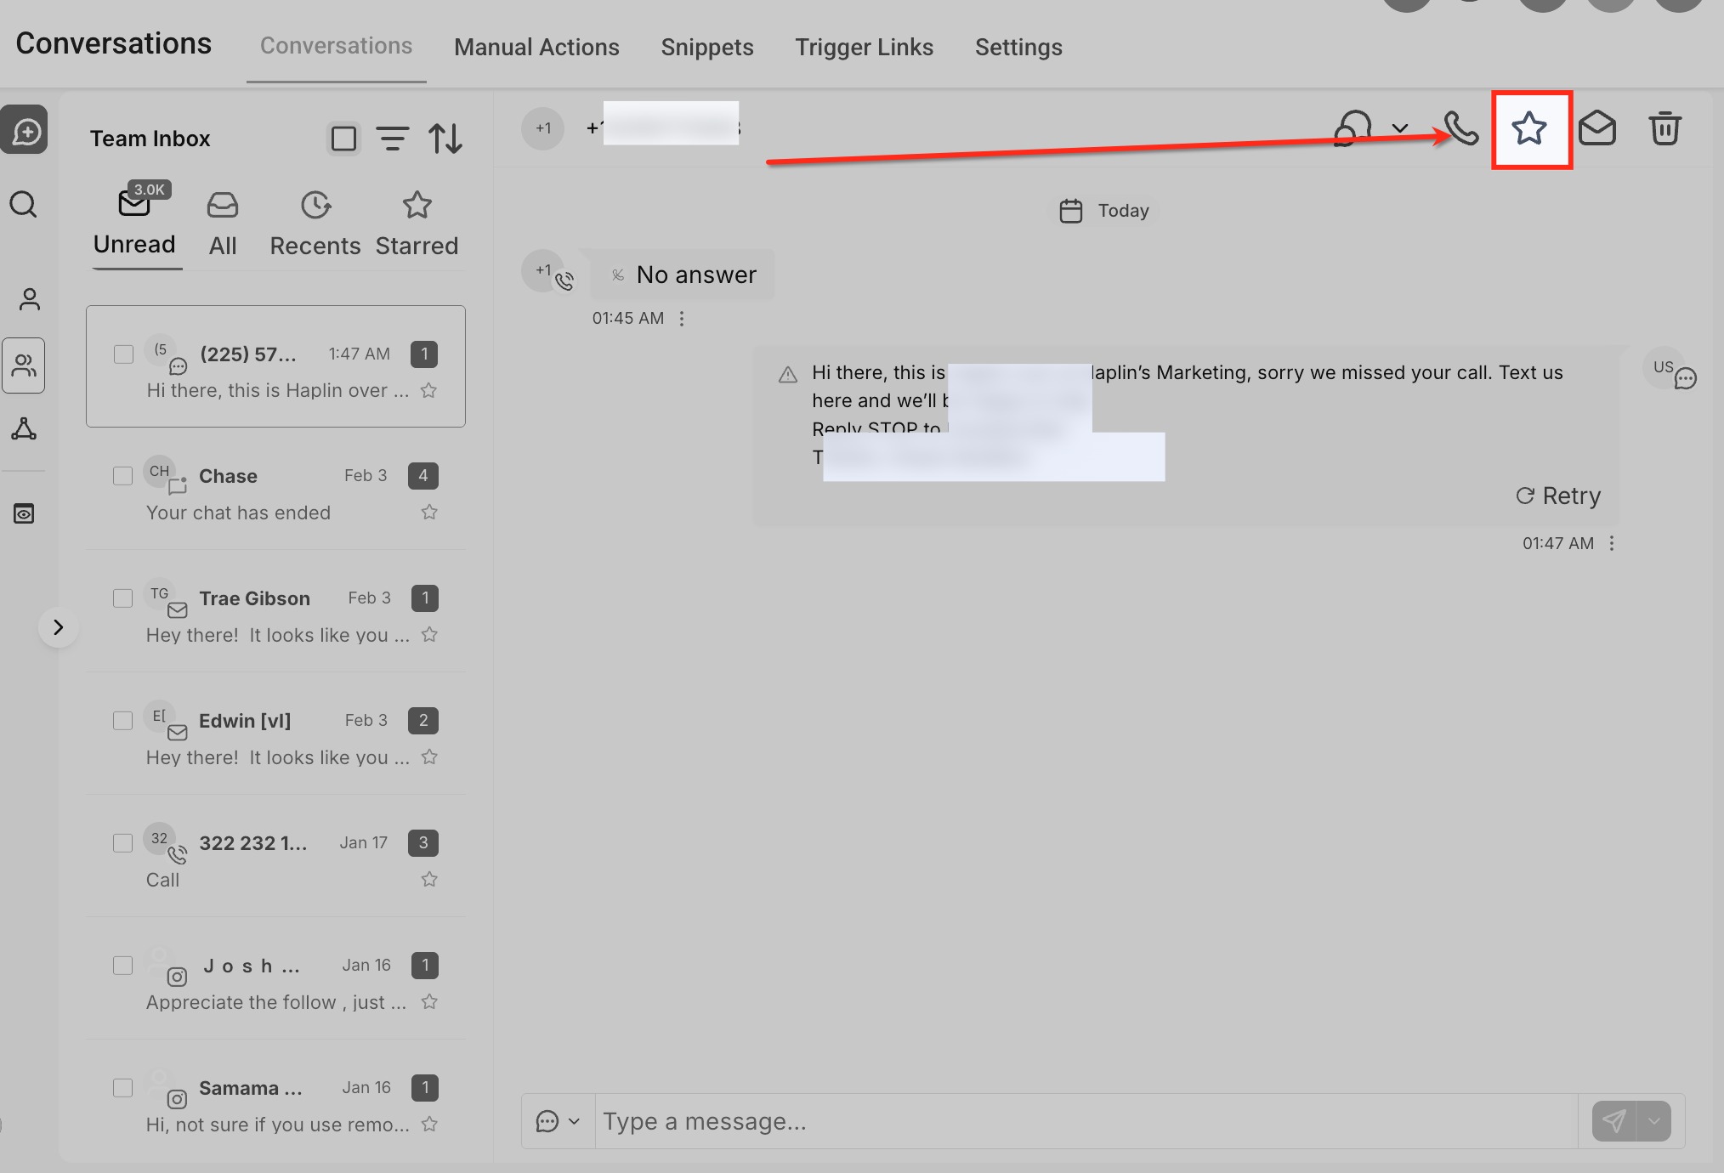This screenshot has width=1724, height=1173.
Task: Click Retry on the failed message
Action: [x=1558, y=496]
